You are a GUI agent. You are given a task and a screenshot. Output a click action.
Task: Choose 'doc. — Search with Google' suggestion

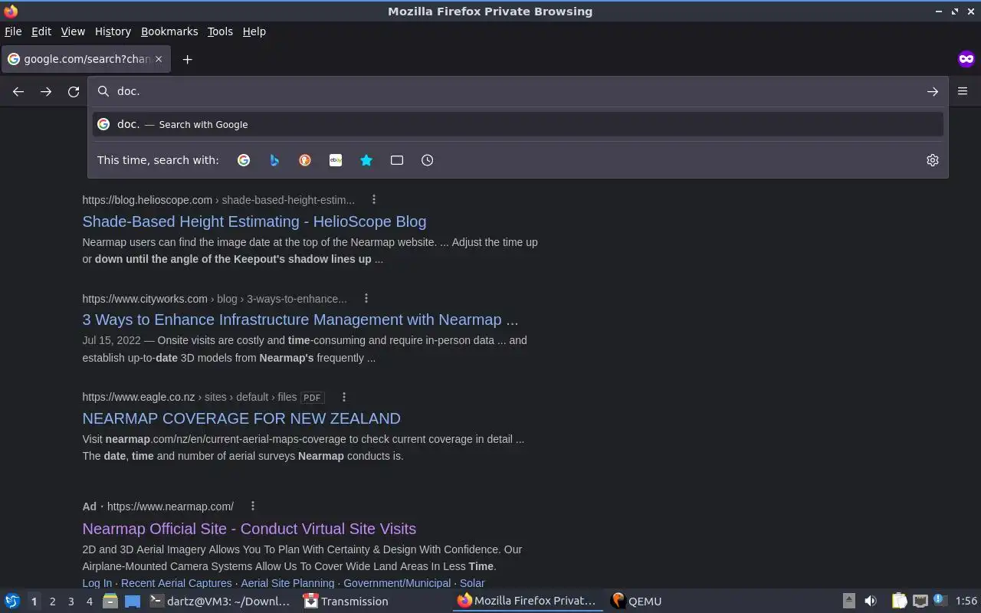[x=518, y=124]
